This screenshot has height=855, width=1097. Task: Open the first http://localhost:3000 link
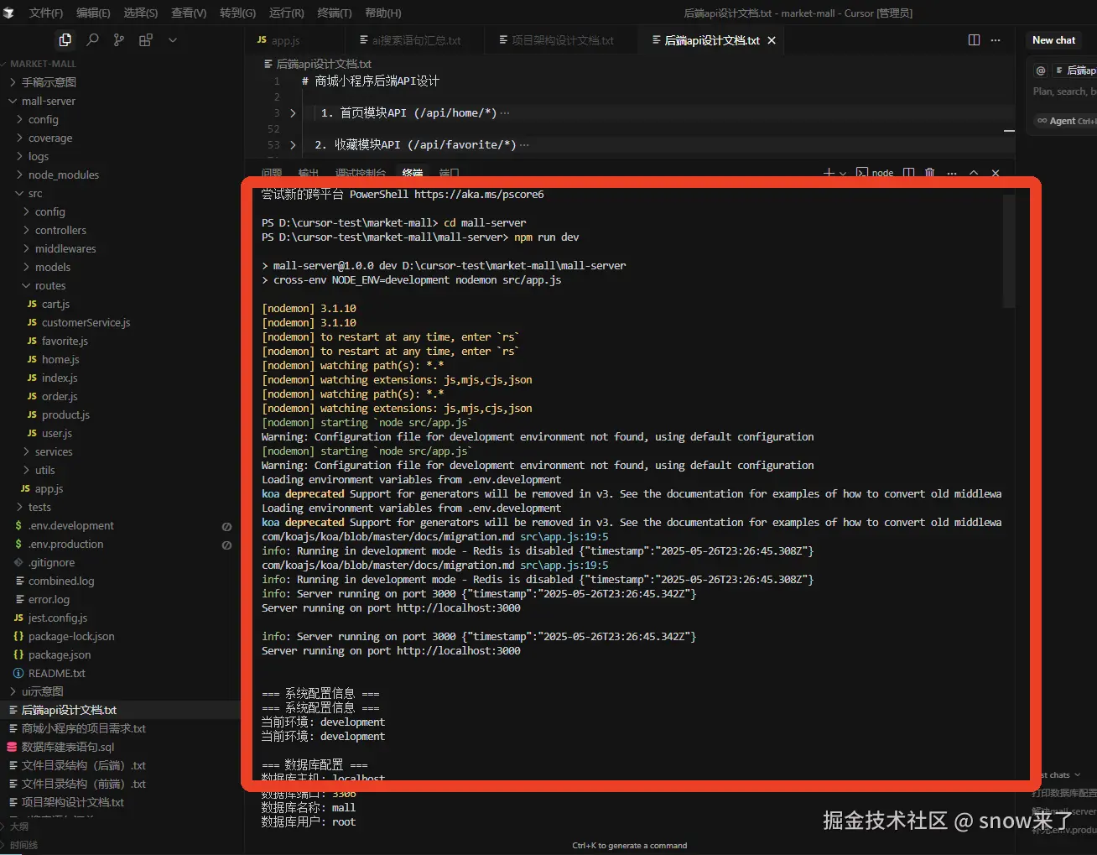coord(459,608)
